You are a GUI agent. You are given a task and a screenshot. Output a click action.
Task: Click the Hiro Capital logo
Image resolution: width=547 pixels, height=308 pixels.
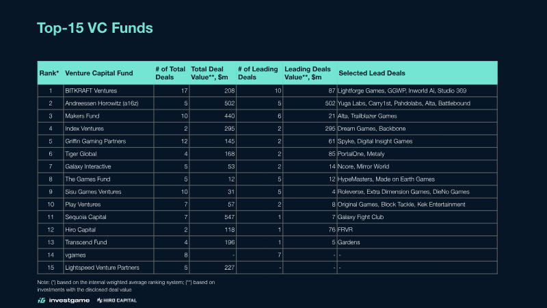point(117,300)
